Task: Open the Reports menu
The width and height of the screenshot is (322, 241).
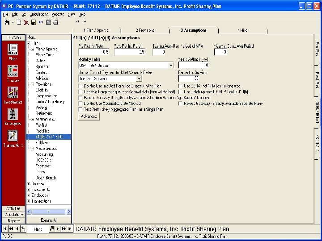Action: point(58,14)
